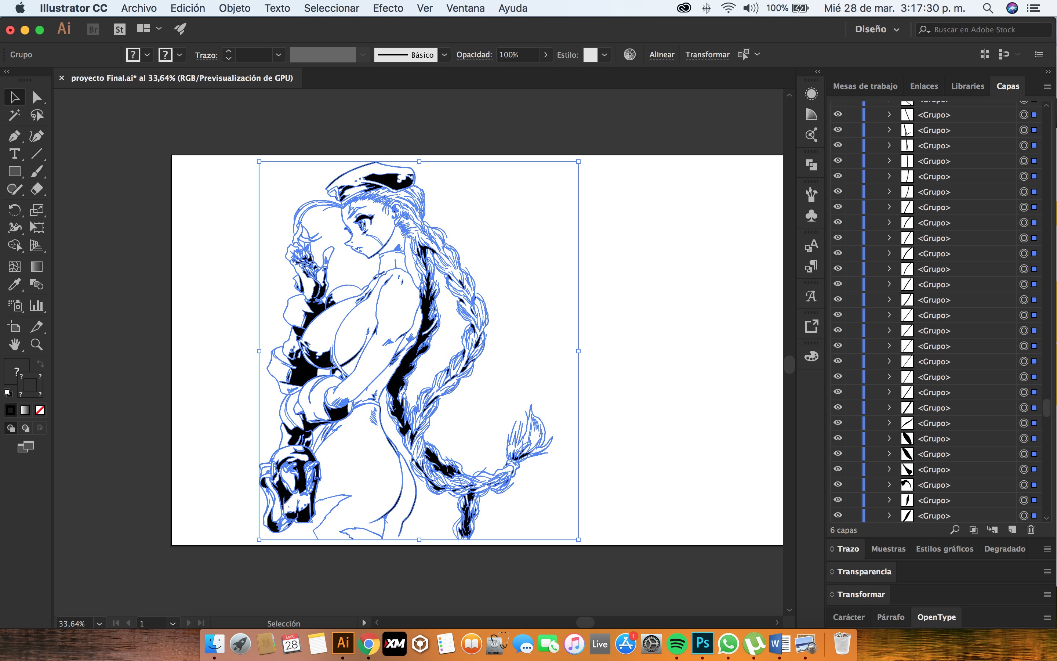Click the Estilo color swatch
This screenshot has width=1057, height=661.
pos(590,55)
